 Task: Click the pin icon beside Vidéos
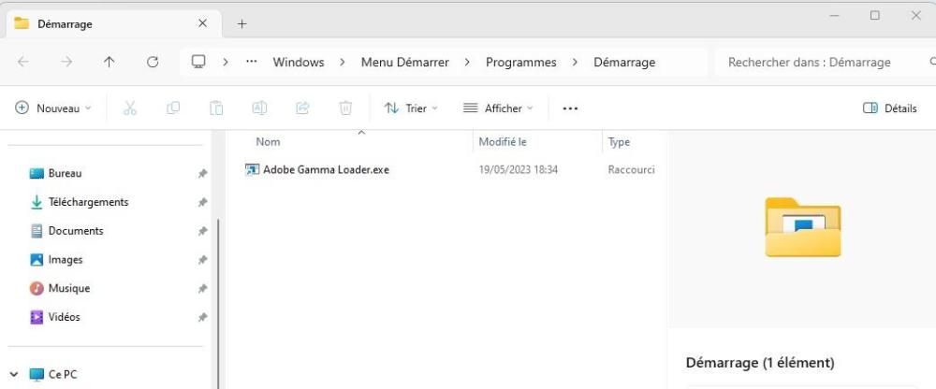(203, 317)
